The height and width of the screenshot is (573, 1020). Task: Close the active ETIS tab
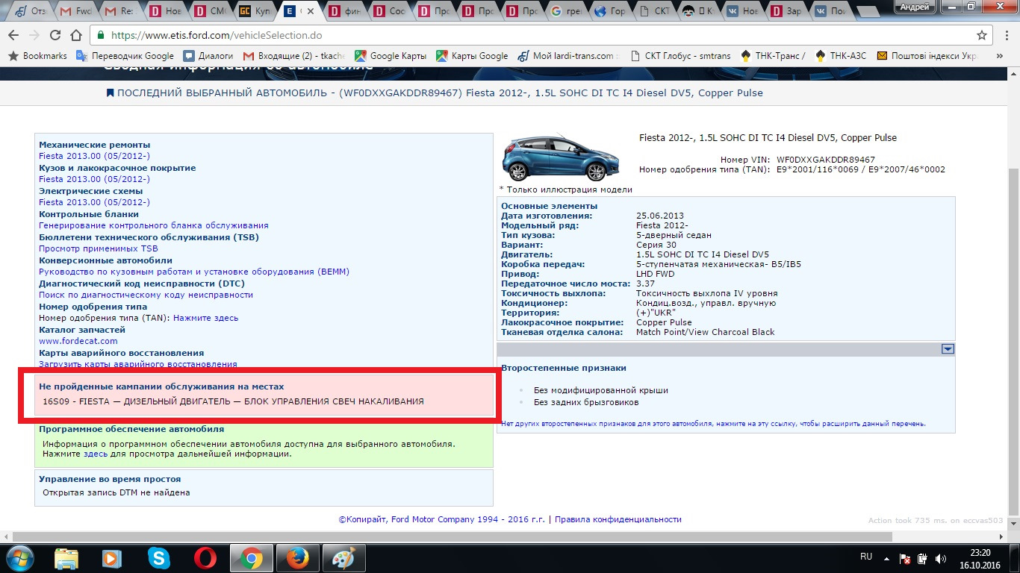[x=310, y=11]
